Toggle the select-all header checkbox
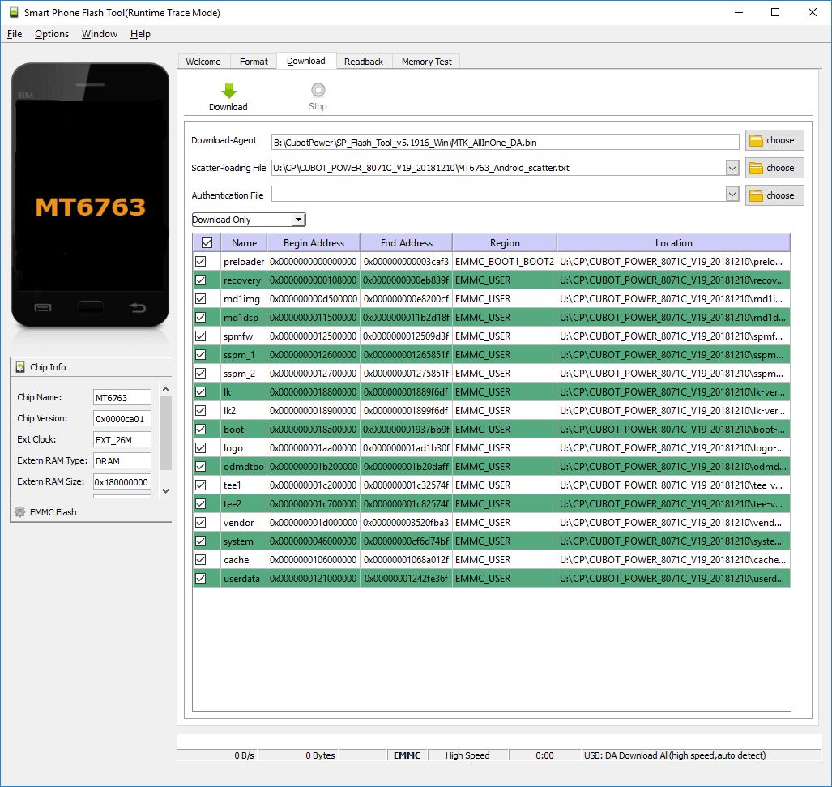Screen dimensions: 832x787 pyautogui.click(x=207, y=243)
